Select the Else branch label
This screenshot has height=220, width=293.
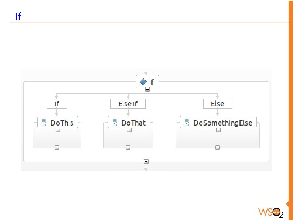pyautogui.click(x=218, y=104)
